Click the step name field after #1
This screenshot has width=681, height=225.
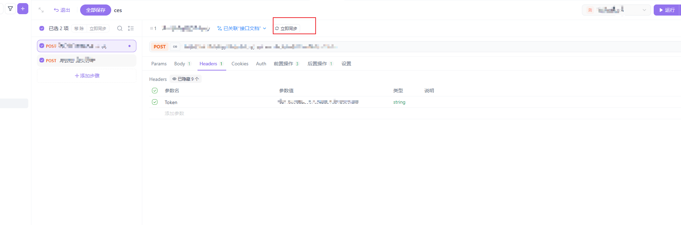(x=186, y=28)
